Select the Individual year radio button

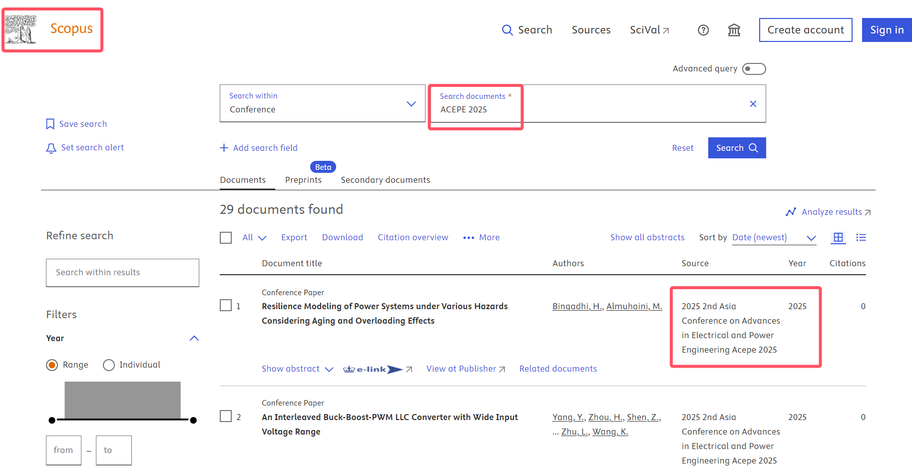point(109,365)
